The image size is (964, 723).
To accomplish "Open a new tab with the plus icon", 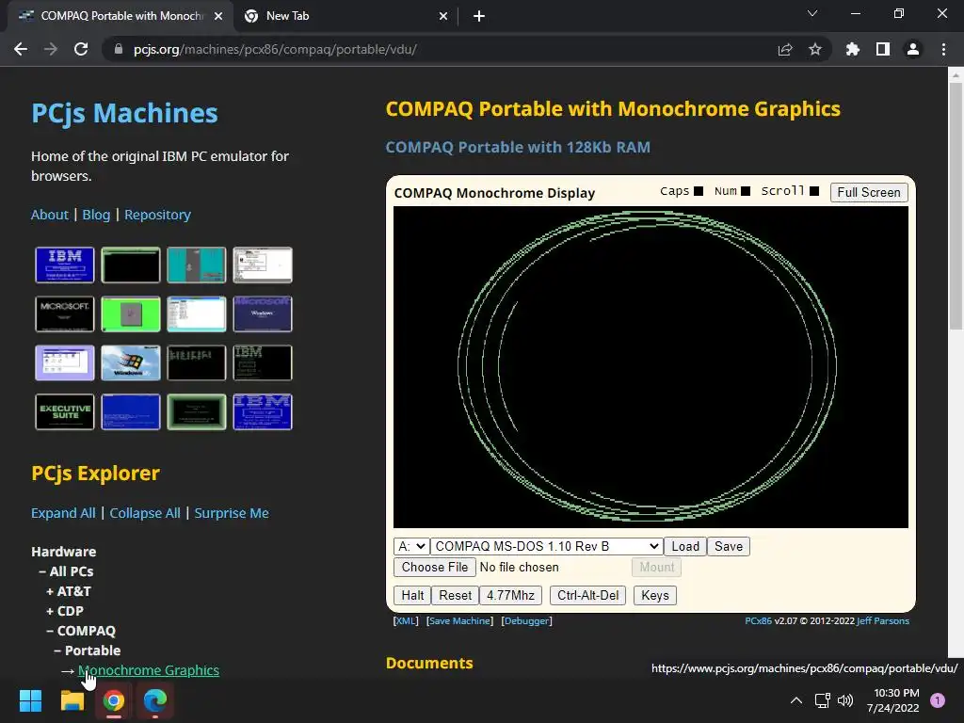I will [479, 16].
